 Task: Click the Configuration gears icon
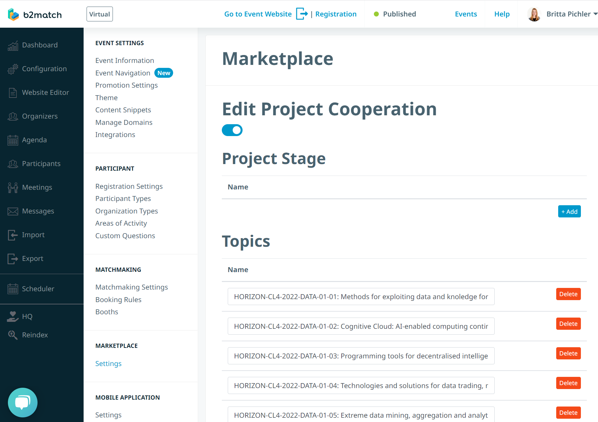[13, 69]
